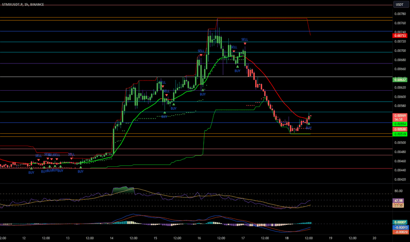Click the -0.00020 MACD signal label
The width and height of the screenshot is (410, 242).
[x=400, y=232]
